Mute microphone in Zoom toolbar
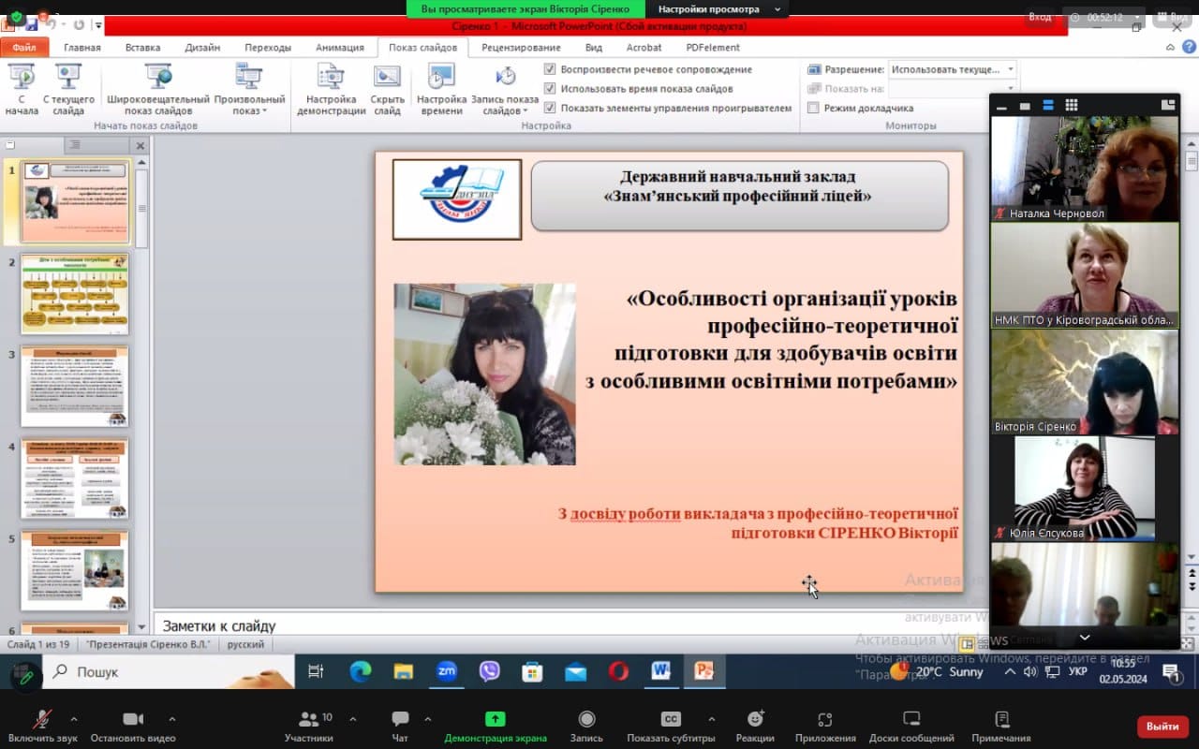Image resolution: width=1199 pixels, height=749 pixels. [42, 726]
